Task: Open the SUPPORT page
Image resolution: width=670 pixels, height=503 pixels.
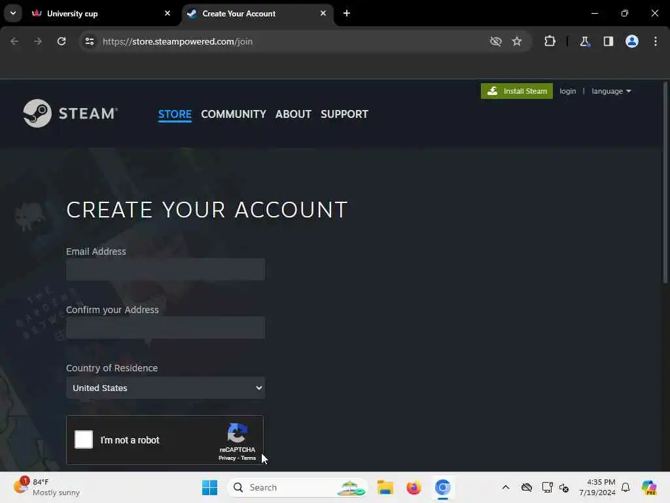Action: tap(344, 114)
